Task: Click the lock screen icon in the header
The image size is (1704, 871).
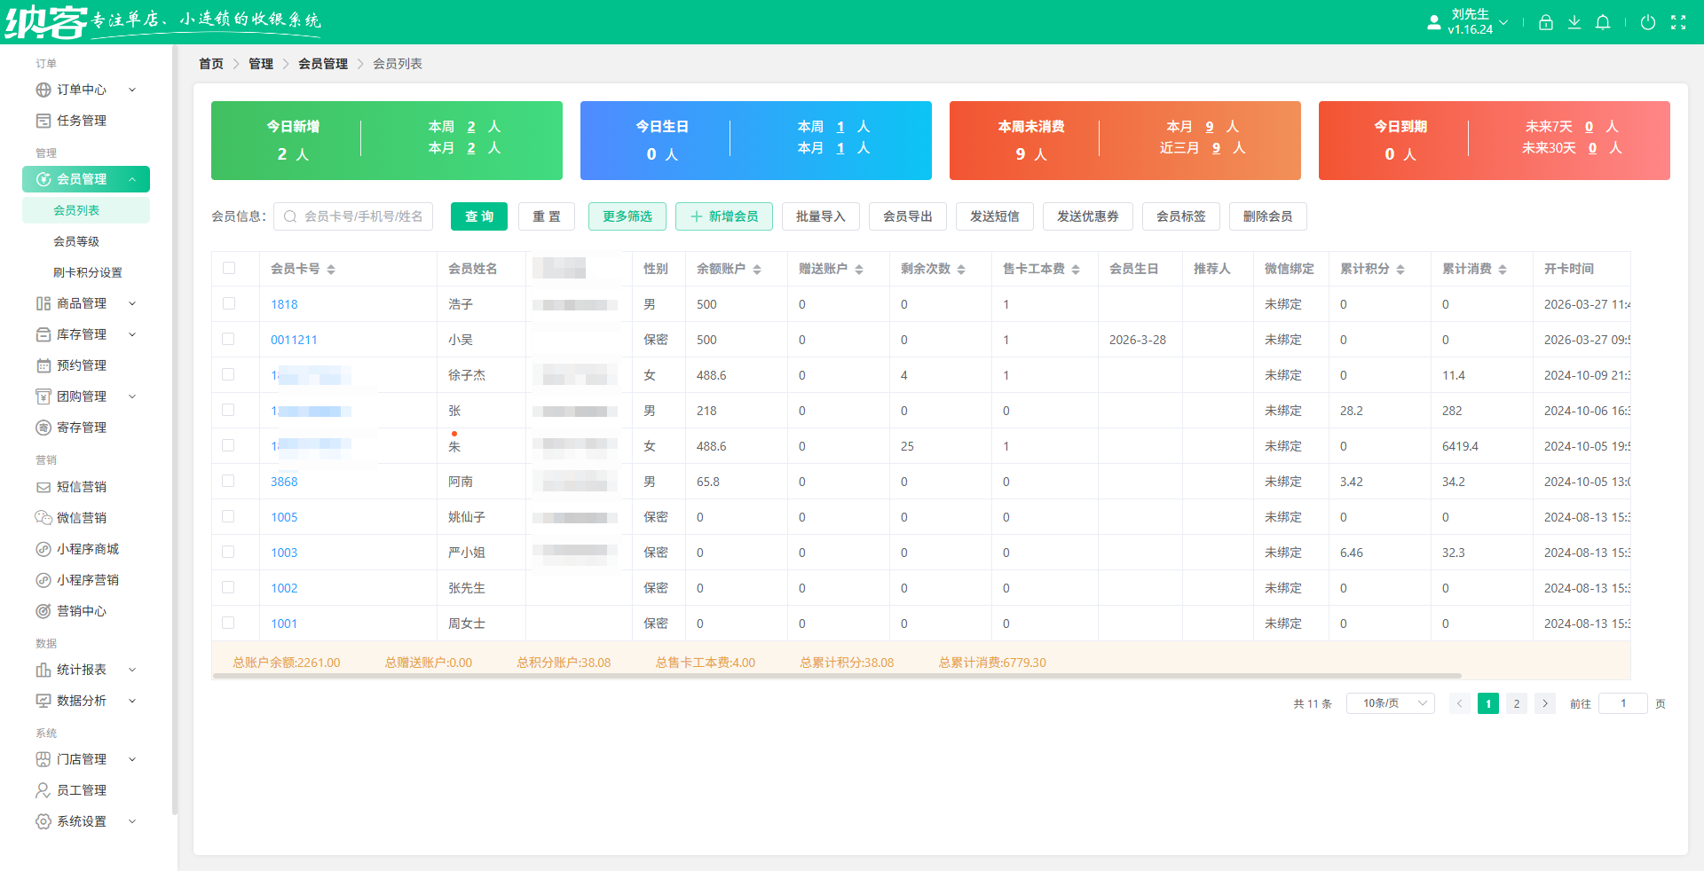Action: (1546, 22)
